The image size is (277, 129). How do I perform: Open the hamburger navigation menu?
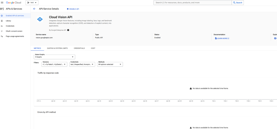pyautogui.click(x=2, y=3)
